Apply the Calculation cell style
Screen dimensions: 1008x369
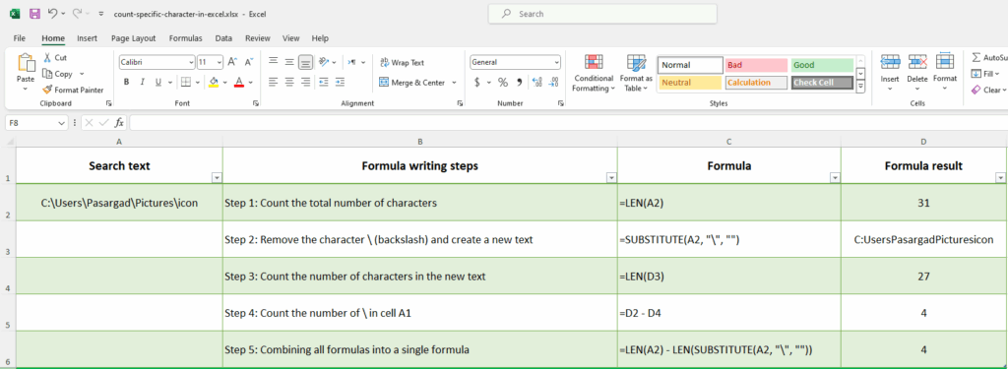click(756, 83)
